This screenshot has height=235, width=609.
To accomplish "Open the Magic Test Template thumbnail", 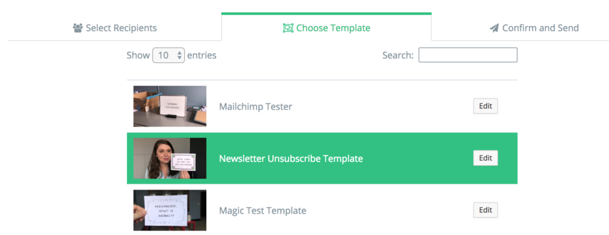I will [x=170, y=210].
